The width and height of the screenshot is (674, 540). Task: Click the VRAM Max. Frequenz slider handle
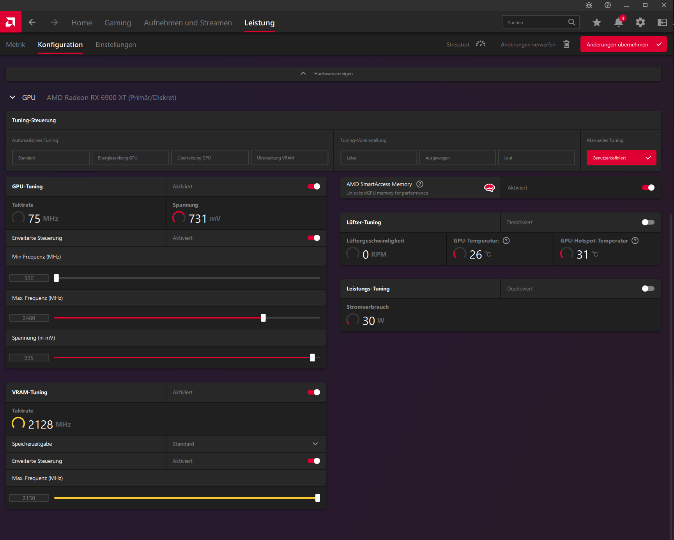(318, 498)
